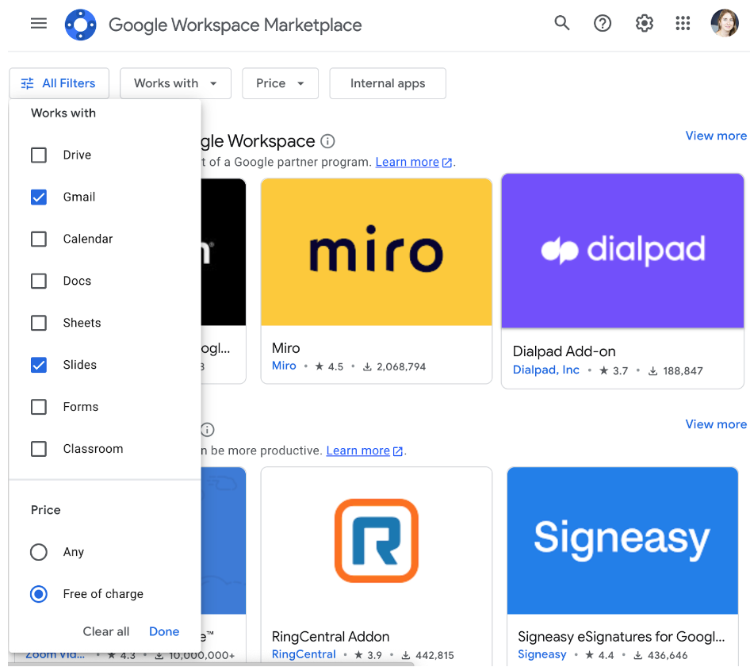The width and height of the screenshot is (750, 667).
Task: Click Dialpad install count 188,847
Action: coord(675,371)
